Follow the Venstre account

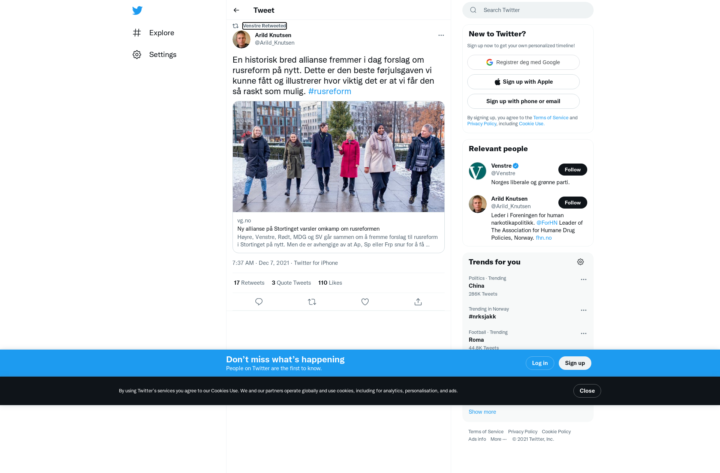pyautogui.click(x=573, y=170)
